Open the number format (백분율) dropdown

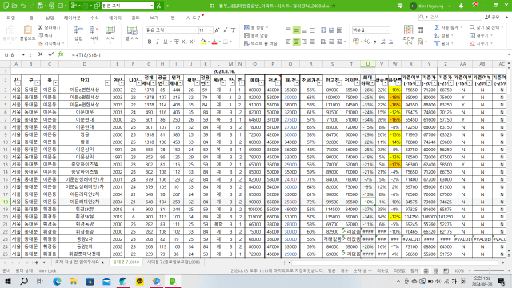(x=387, y=30)
